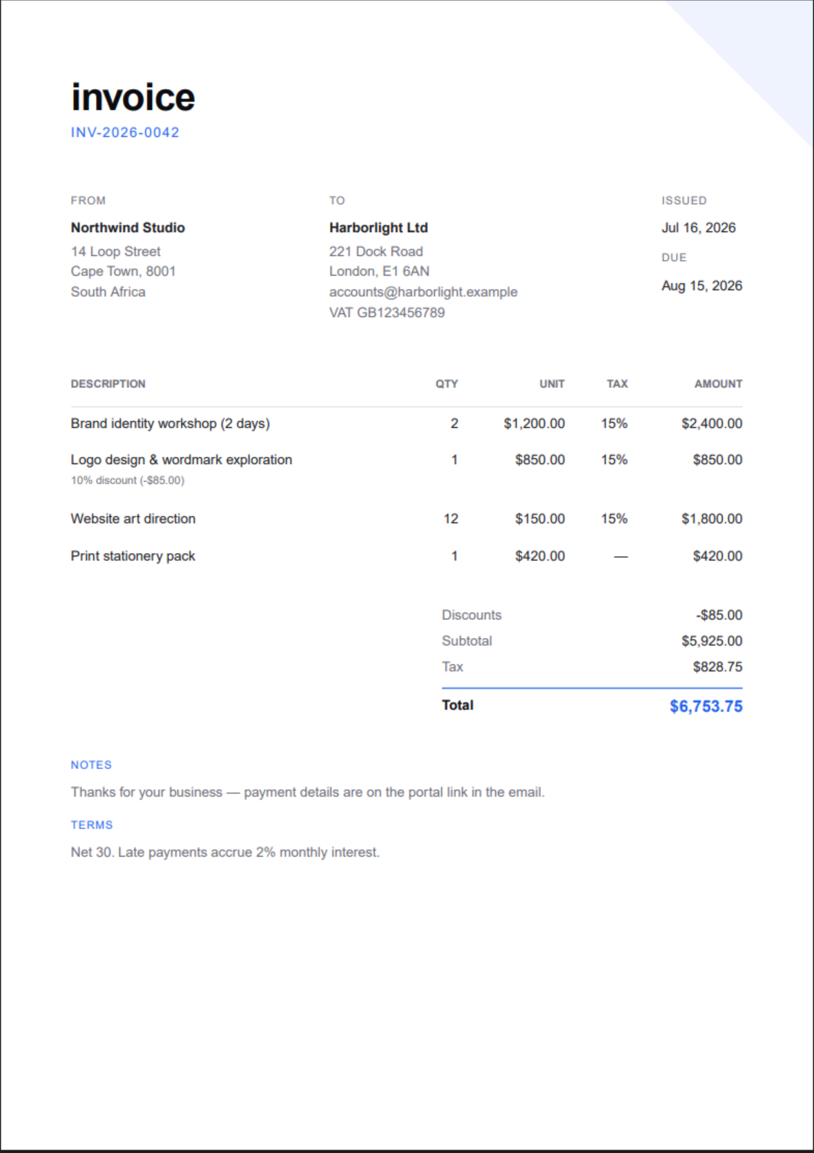Click the Brand identity workshop quantity 2
The image size is (814, 1153).
tap(454, 424)
